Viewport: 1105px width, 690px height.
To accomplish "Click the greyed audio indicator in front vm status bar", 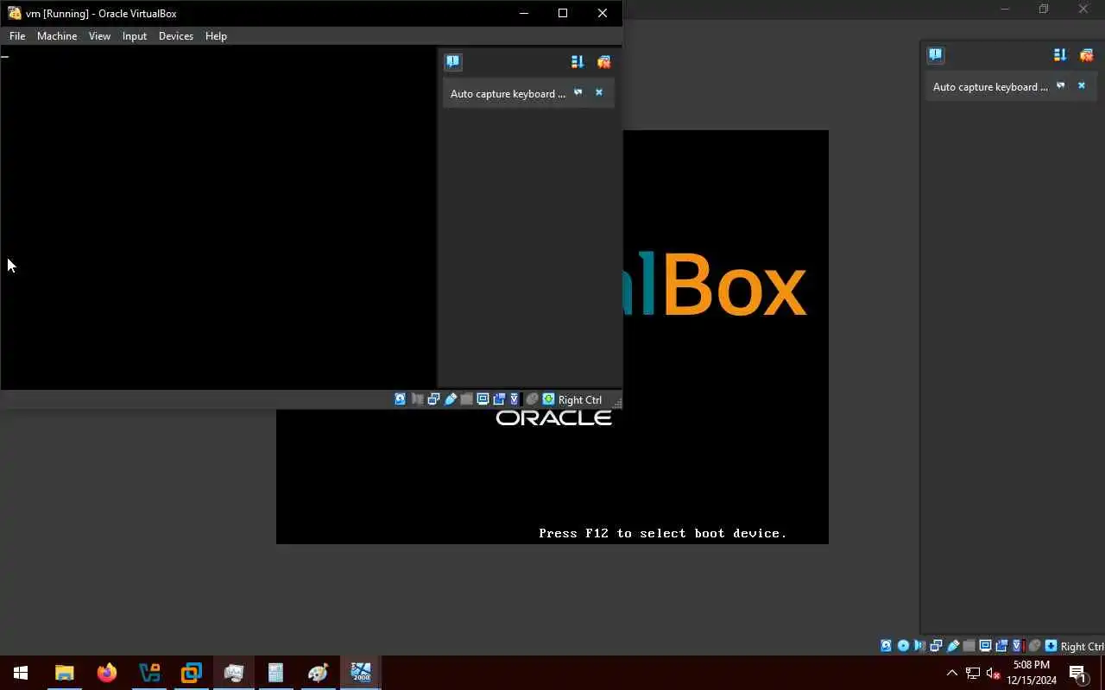I will pos(417,399).
